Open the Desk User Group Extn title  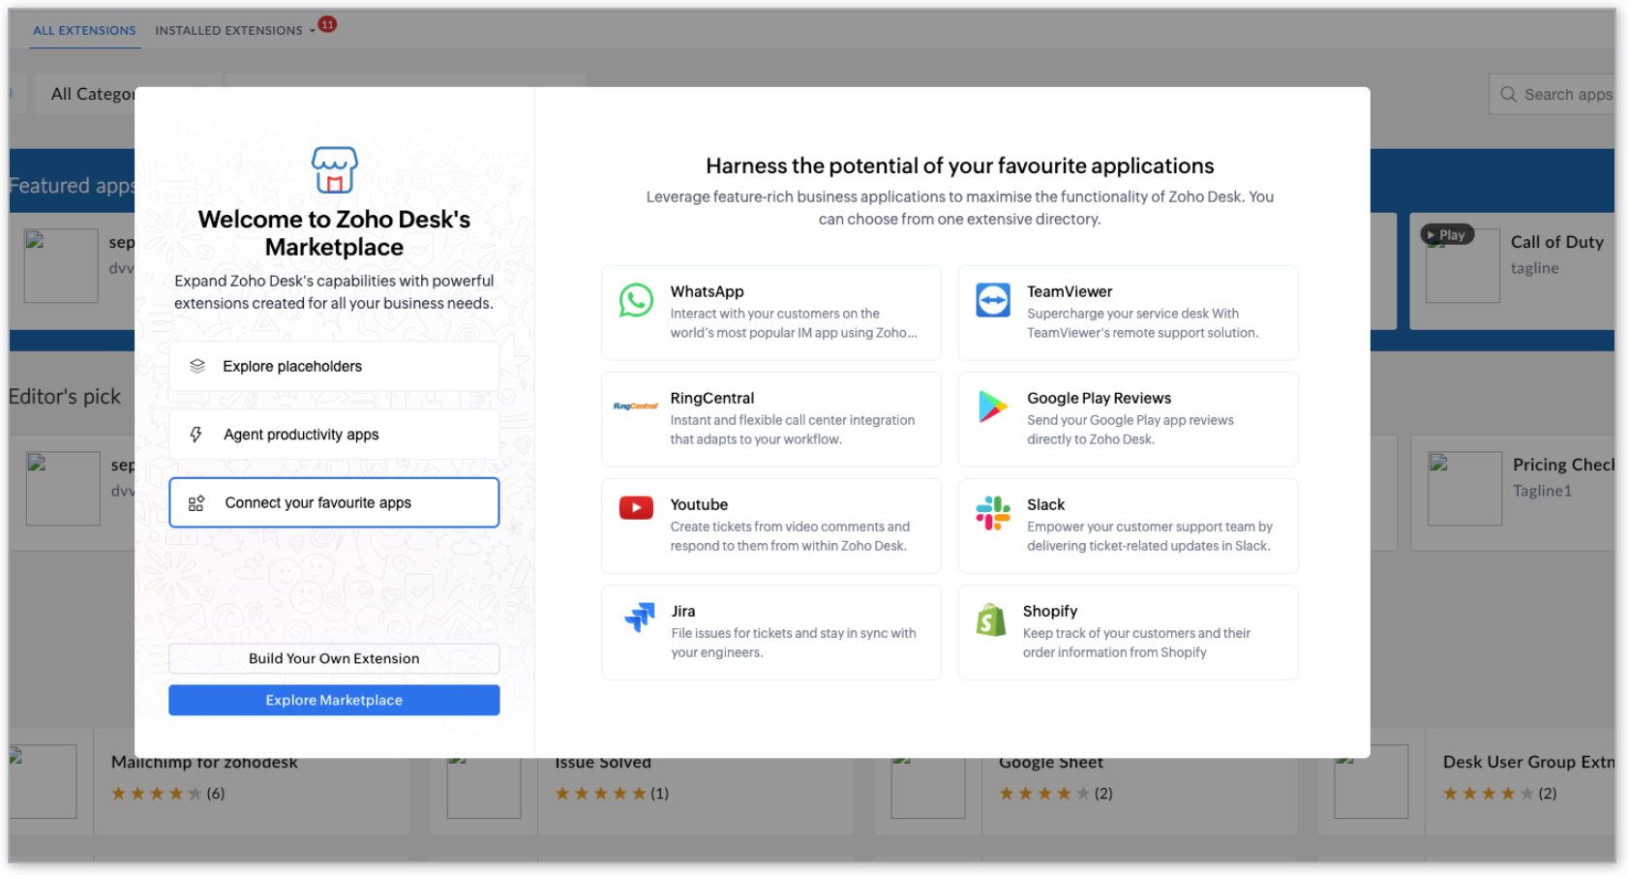pyautogui.click(x=1528, y=762)
